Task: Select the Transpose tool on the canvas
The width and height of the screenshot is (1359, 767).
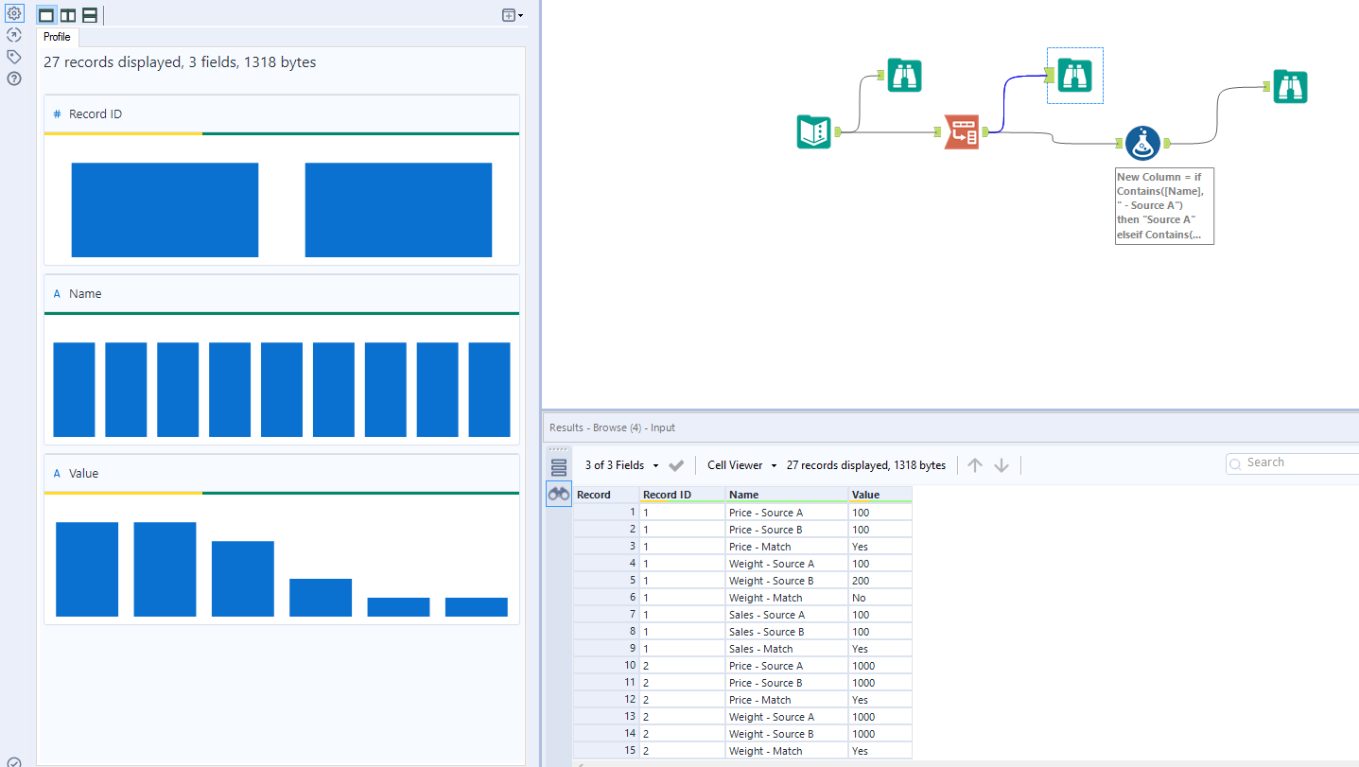Action: coord(963,132)
